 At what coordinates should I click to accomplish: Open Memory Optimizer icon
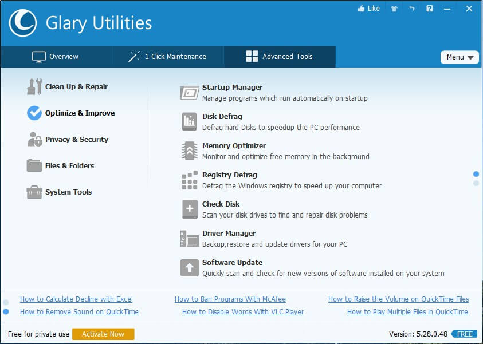click(x=189, y=151)
